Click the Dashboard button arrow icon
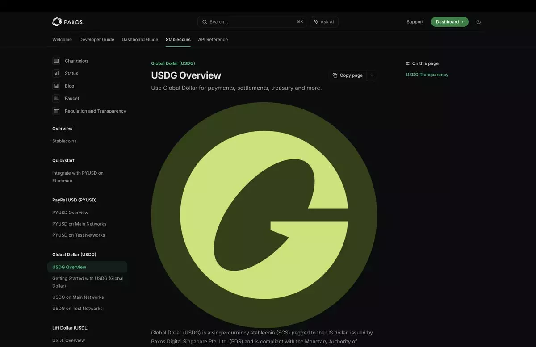The image size is (536, 347). 462,22
